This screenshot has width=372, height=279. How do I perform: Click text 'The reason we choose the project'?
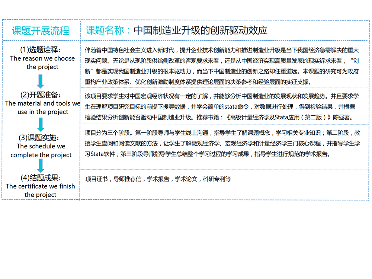(x=42, y=62)
